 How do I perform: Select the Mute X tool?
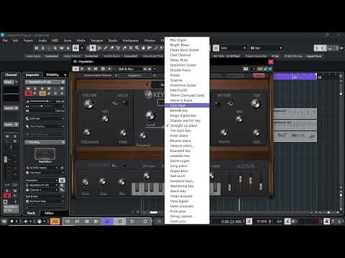[x=131, y=48]
